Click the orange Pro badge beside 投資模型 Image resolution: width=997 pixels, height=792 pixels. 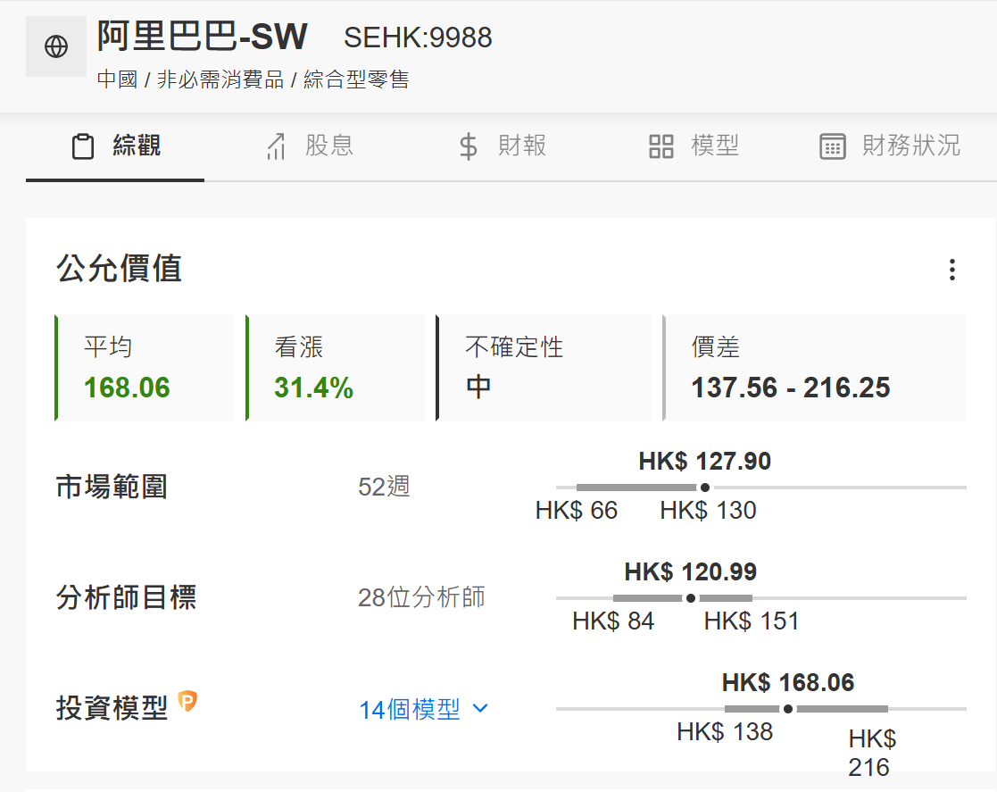click(187, 701)
